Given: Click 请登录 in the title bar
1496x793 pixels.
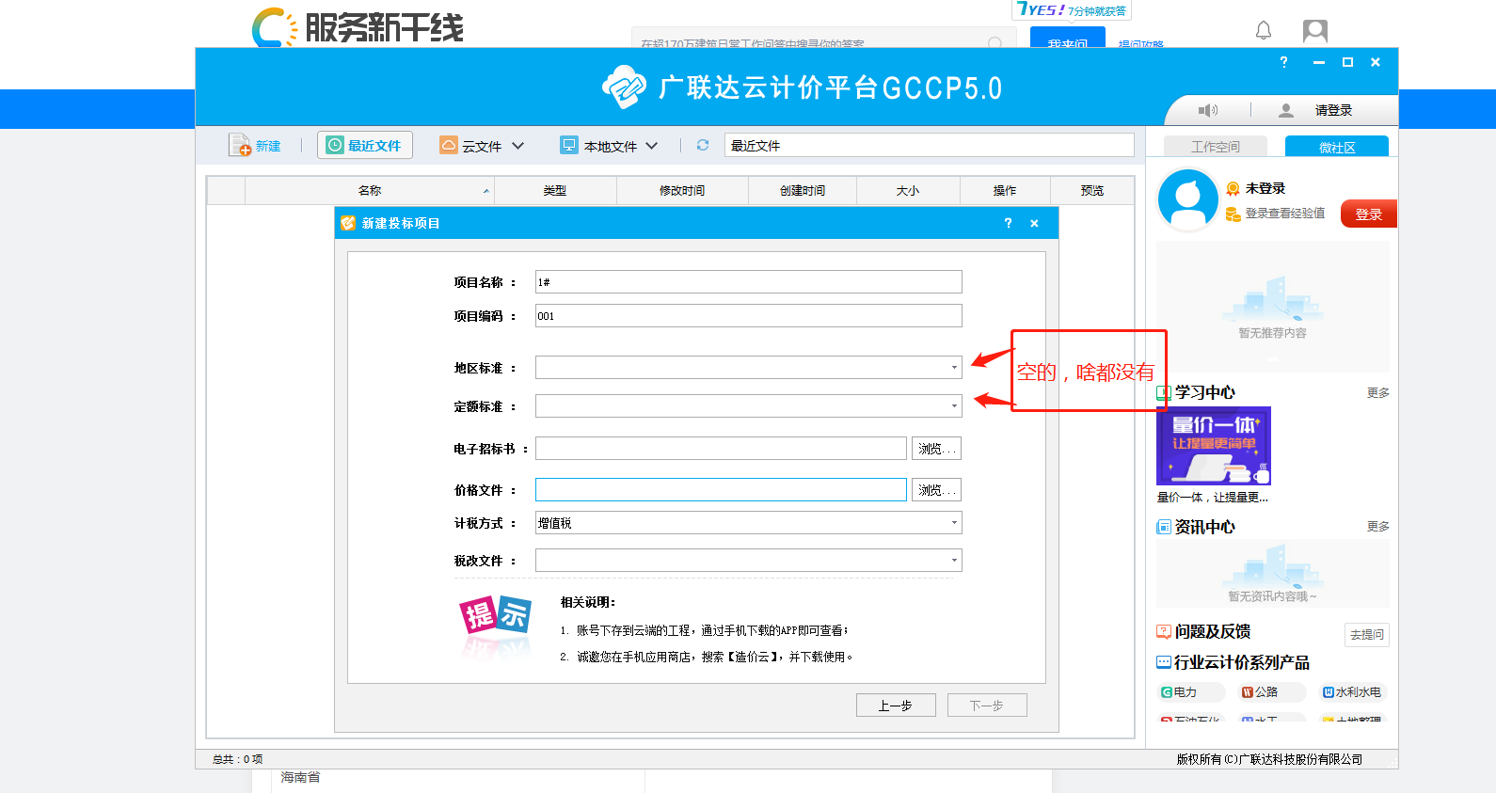Looking at the screenshot, I should 1333,110.
